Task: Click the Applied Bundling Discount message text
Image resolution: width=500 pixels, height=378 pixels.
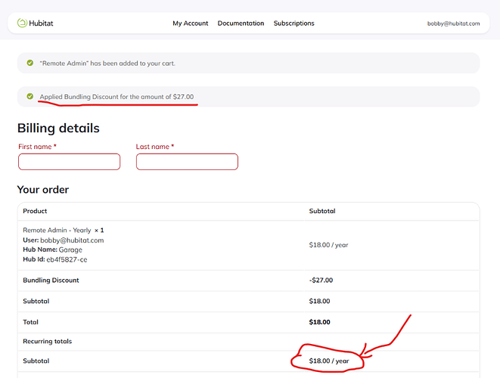Action: click(116, 97)
